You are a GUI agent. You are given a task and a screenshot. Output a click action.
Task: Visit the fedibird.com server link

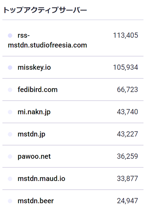38,89
